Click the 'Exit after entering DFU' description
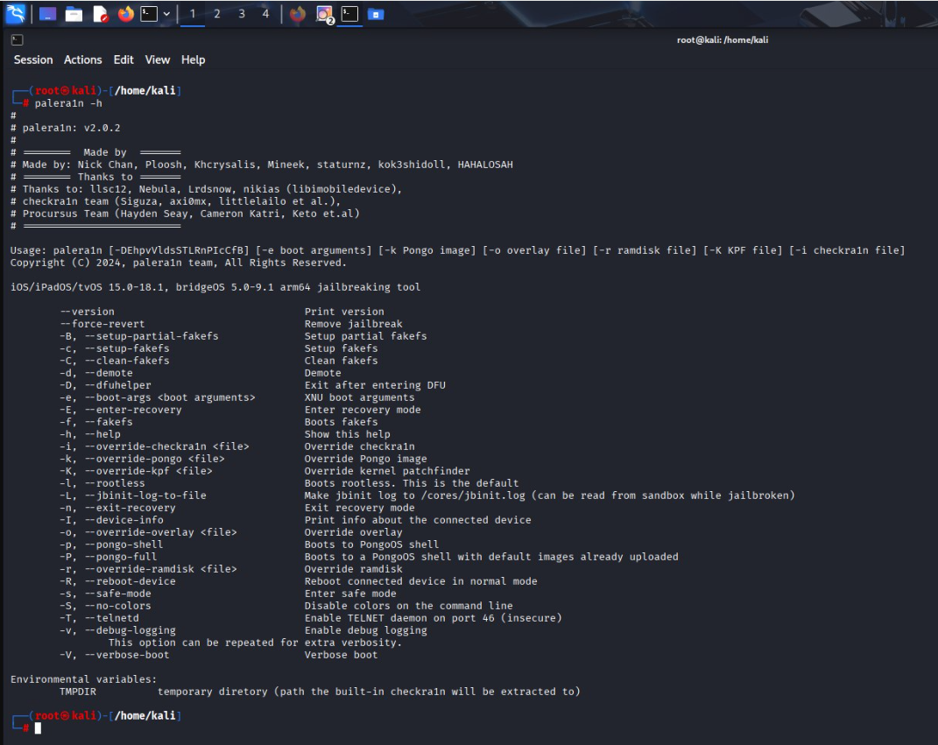Image resolution: width=938 pixels, height=745 pixels. click(375, 385)
